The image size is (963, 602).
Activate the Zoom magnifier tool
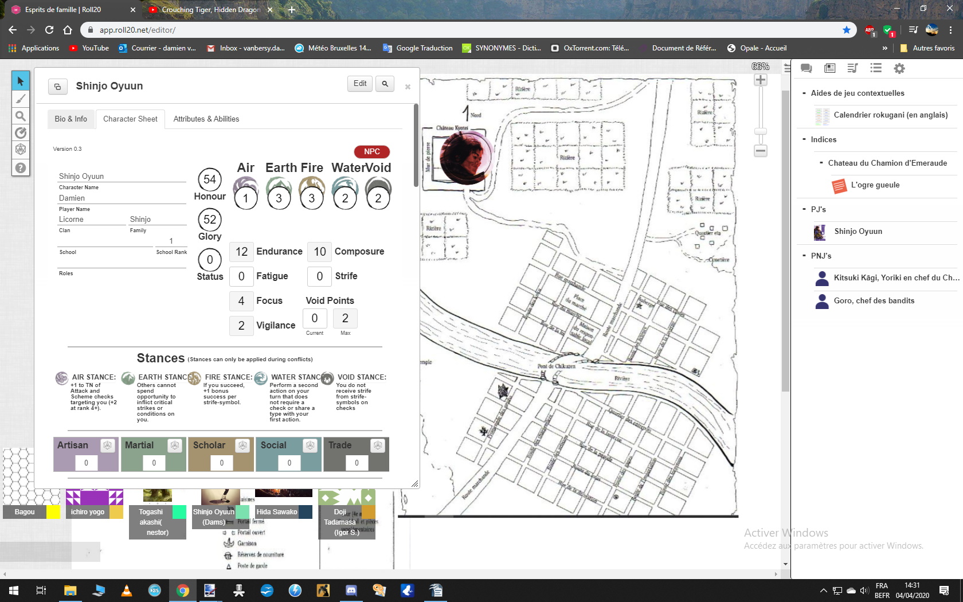click(x=21, y=116)
